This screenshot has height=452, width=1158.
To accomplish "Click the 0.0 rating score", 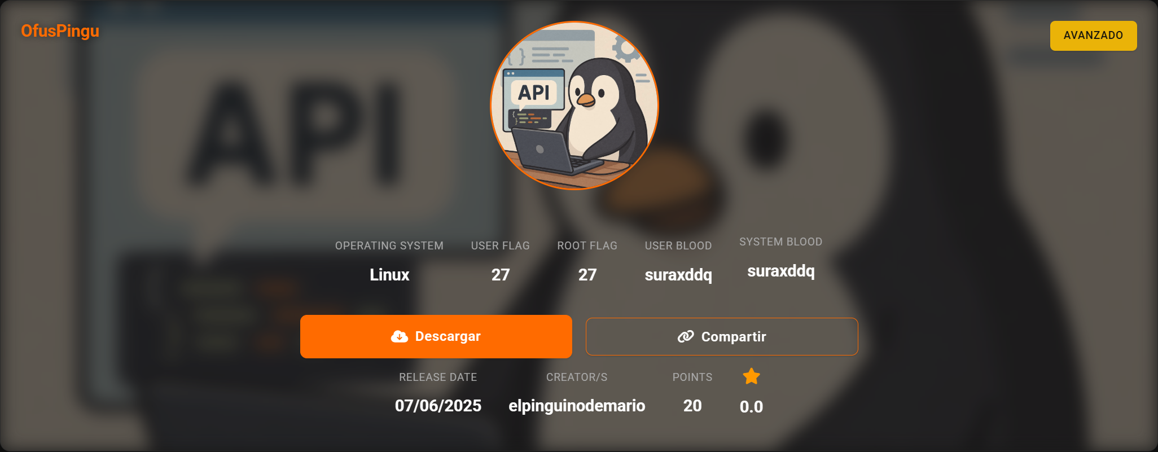I will 751,407.
